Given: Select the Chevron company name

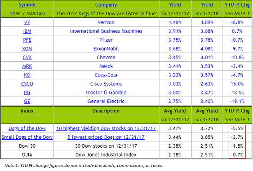Looking at the screenshot, I should pyautogui.click(x=106, y=57).
